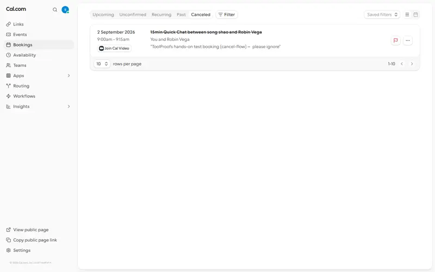Image resolution: width=435 pixels, height=272 pixels.
Task: Open Events in the sidebar
Action: tap(39, 34)
